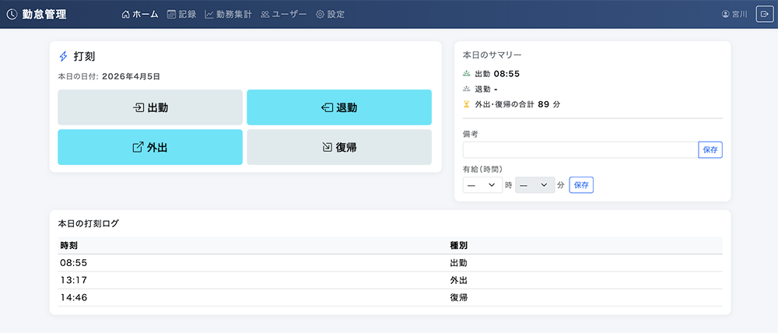
Task: Record going out with 外出 button
Action: click(x=150, y=147)
